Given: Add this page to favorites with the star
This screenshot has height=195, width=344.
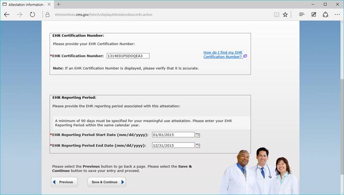Looking at the screenshot, I should coord(285,14).
